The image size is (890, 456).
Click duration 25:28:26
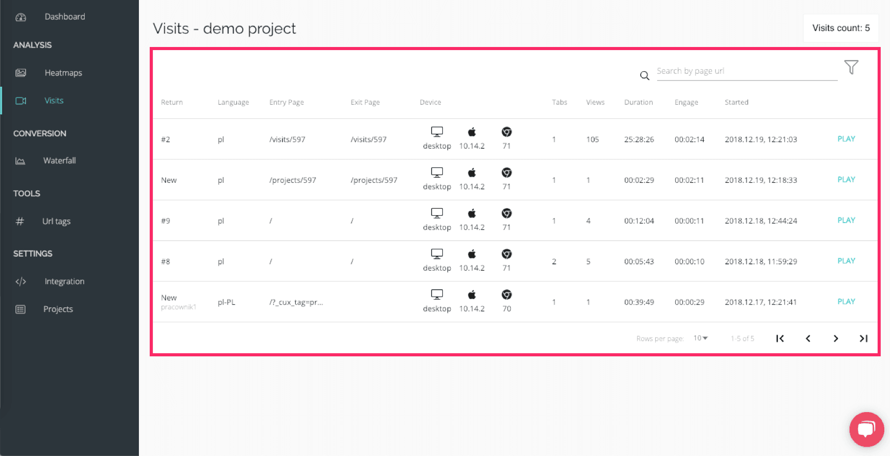point(639,139)
